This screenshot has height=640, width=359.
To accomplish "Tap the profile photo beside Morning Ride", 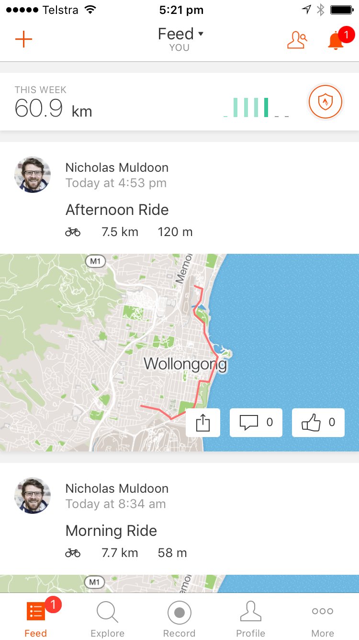I will coord(33,496).
